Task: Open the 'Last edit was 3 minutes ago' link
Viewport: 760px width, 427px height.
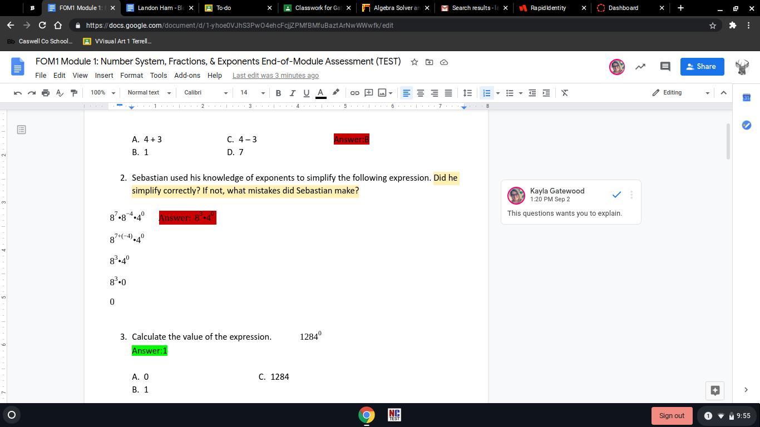Action: coord(275,76)
